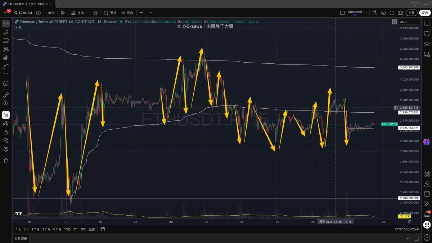Toggle lock all drawings
This screenshot has height=243, width=432.
pos(6,132)
